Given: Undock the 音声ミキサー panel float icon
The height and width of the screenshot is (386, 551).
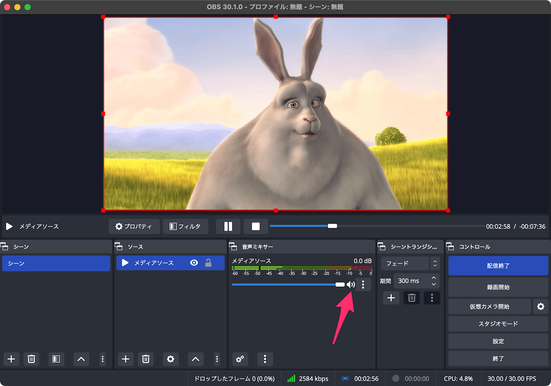Looking at the screenshot, I should [233, 247].
